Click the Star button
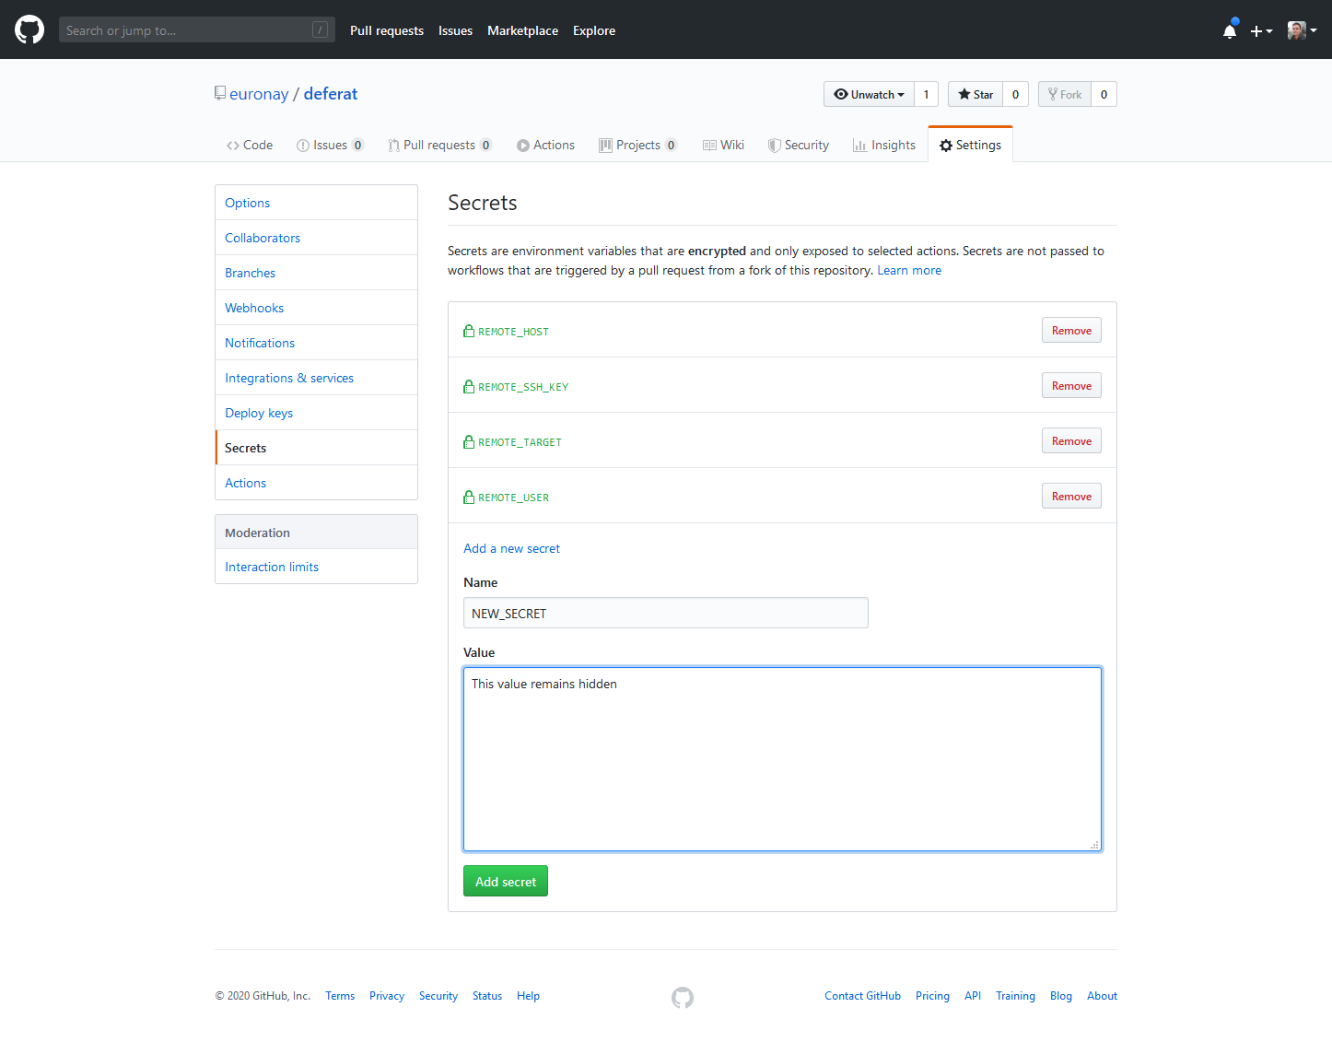This screenshot has height=1054, width=1332. 976,94
